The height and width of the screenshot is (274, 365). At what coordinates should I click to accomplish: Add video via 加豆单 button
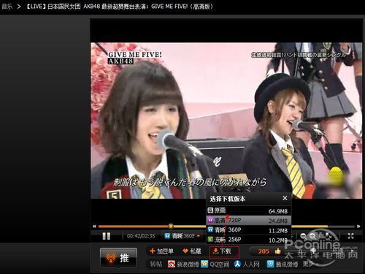(161, 251)
